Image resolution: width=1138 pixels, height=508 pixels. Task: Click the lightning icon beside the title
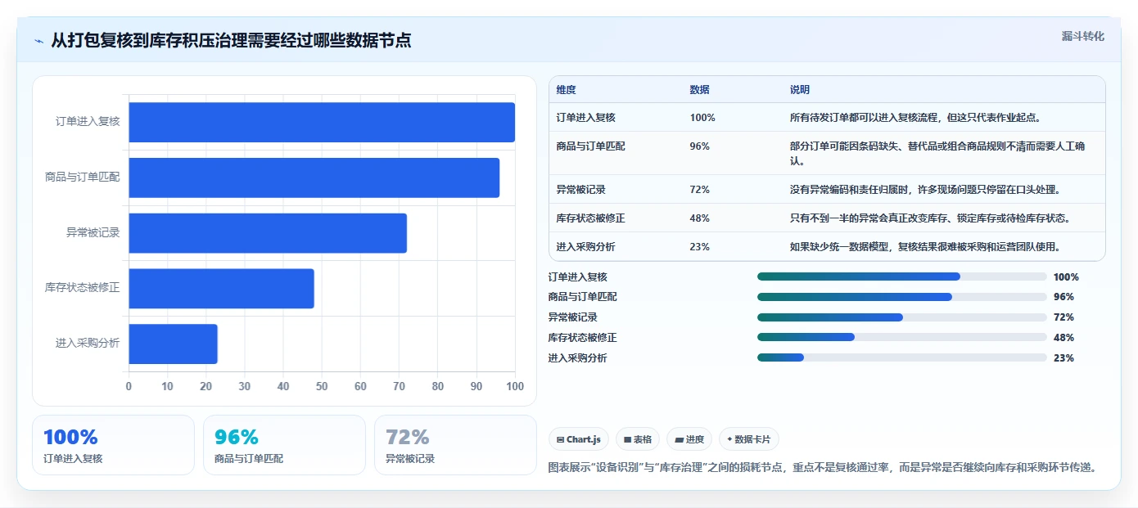pos(38,41)
